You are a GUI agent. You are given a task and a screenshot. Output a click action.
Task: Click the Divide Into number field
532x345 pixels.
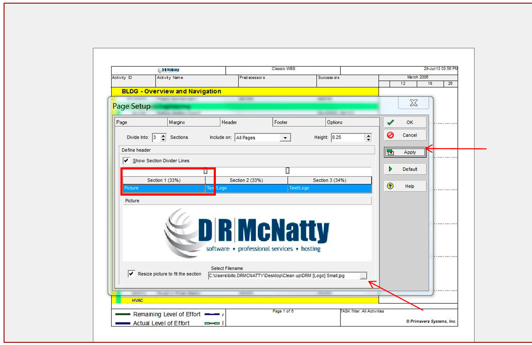(156, 137)
